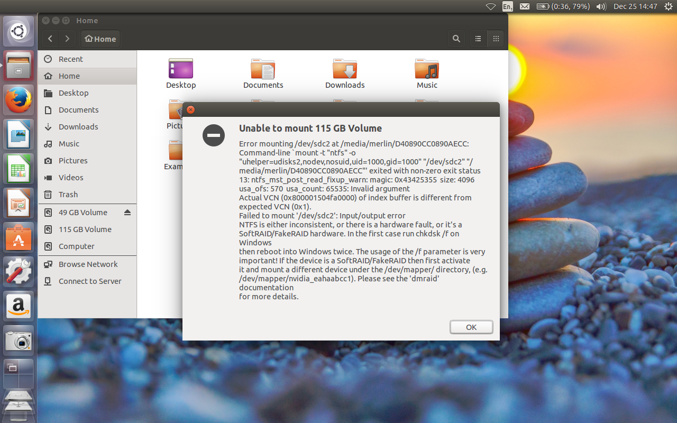The image size is (677, 423).
Task: Select 49 GB Volume in the sidebar
Action: (87, 213)
